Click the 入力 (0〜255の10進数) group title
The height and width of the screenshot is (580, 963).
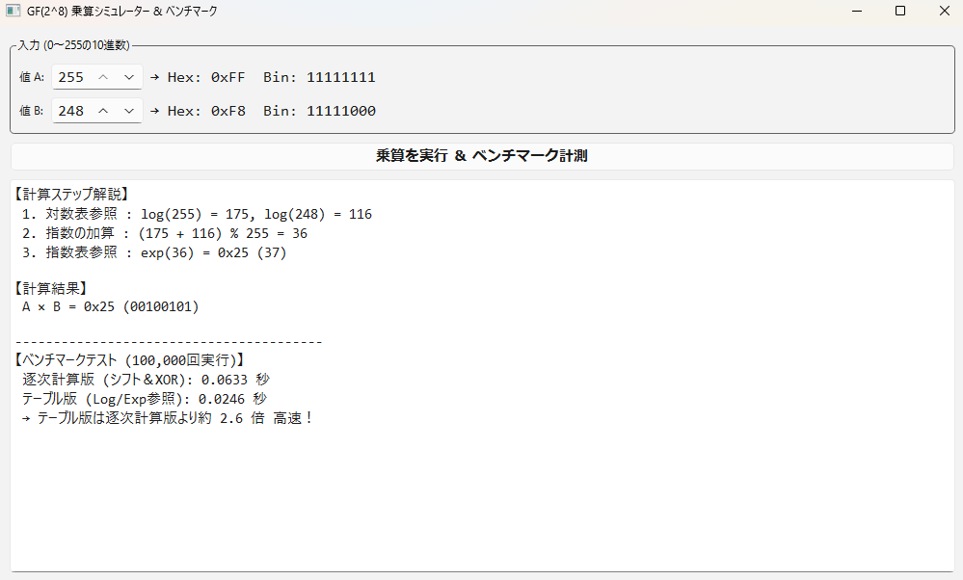point(73,45)
